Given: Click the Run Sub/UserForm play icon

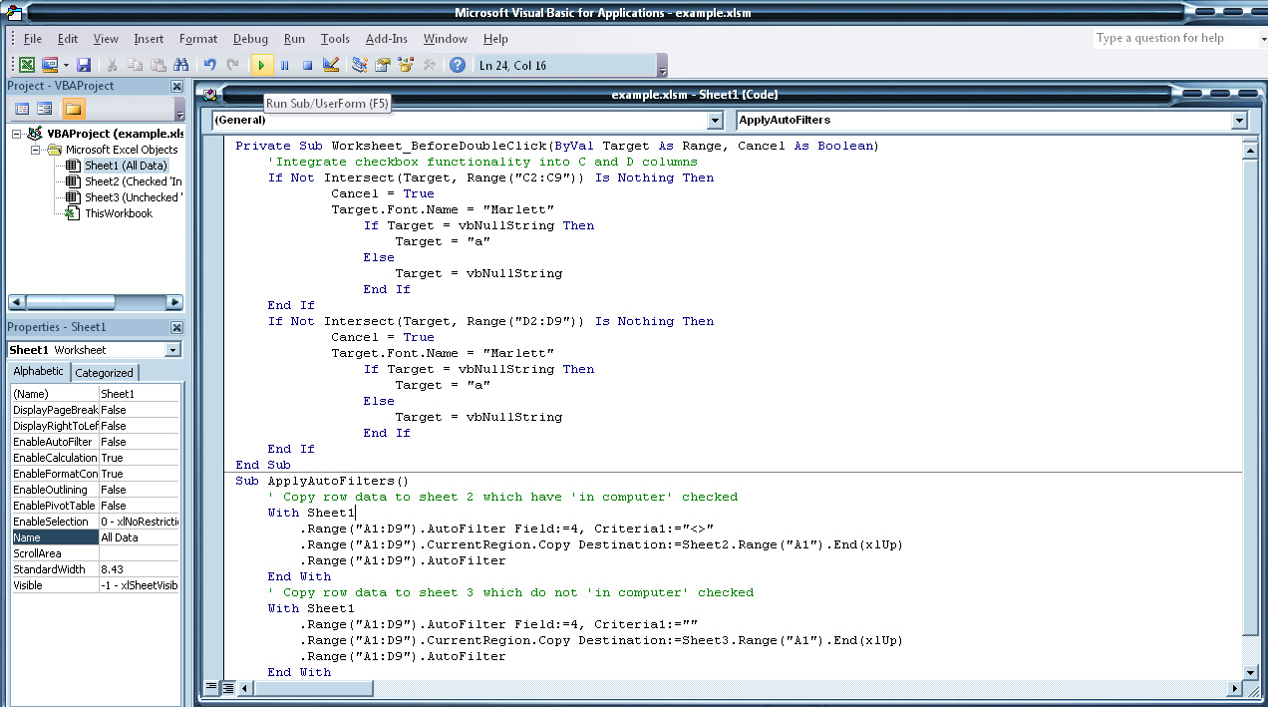Looking at the screenshot, I should [x=261, y=65].
